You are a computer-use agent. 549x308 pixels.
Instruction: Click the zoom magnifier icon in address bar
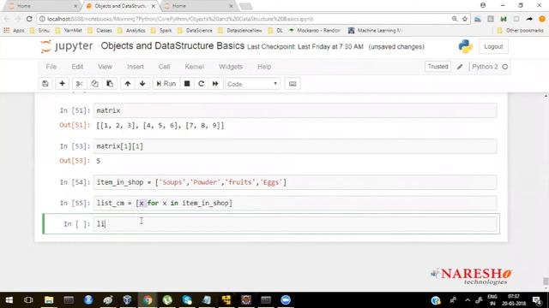click(x=455, y=19)
